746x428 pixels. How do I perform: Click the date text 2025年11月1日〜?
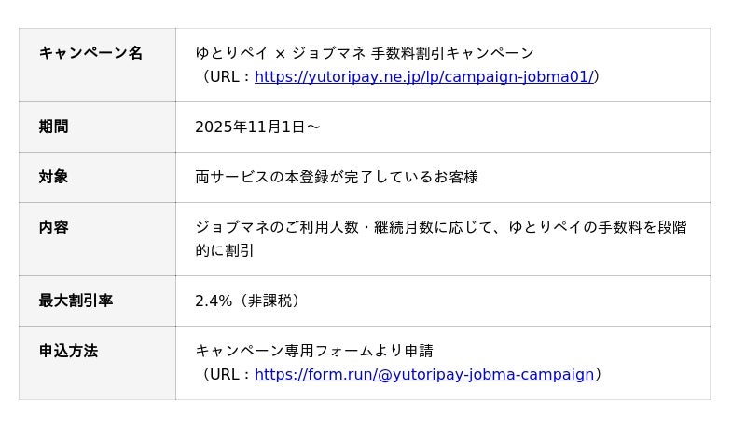click(257, 127)
